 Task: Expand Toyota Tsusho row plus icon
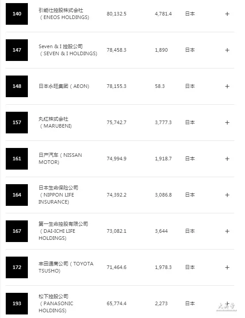(x=227, y=267)
